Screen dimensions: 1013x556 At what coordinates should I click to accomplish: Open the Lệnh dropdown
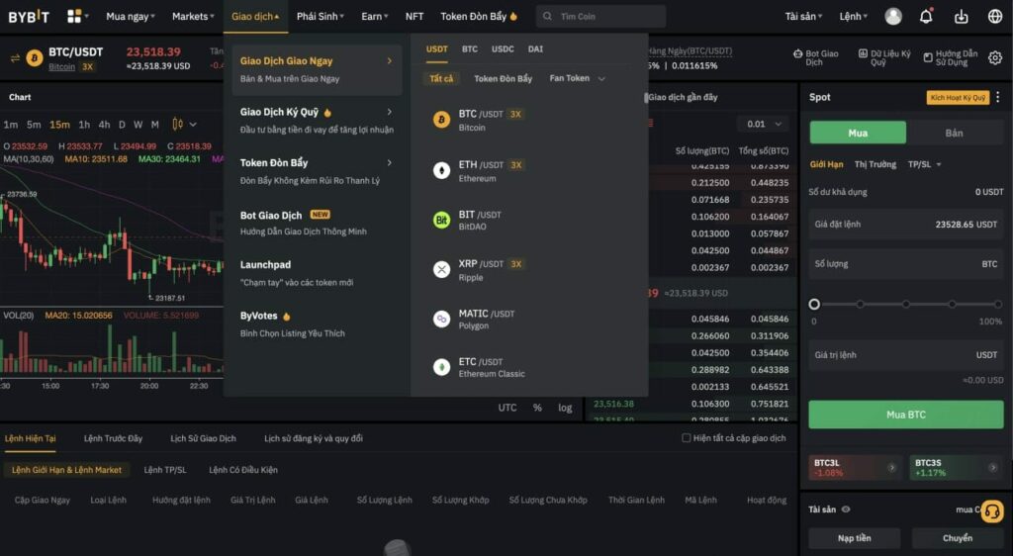pos(853,16)
